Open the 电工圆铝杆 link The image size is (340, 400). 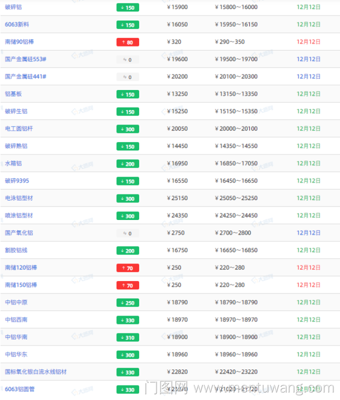(19, 128)
